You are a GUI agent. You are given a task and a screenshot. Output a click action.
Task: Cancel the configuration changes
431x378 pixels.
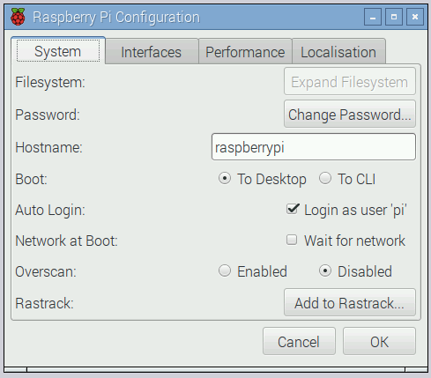click(x=299, y=341)
